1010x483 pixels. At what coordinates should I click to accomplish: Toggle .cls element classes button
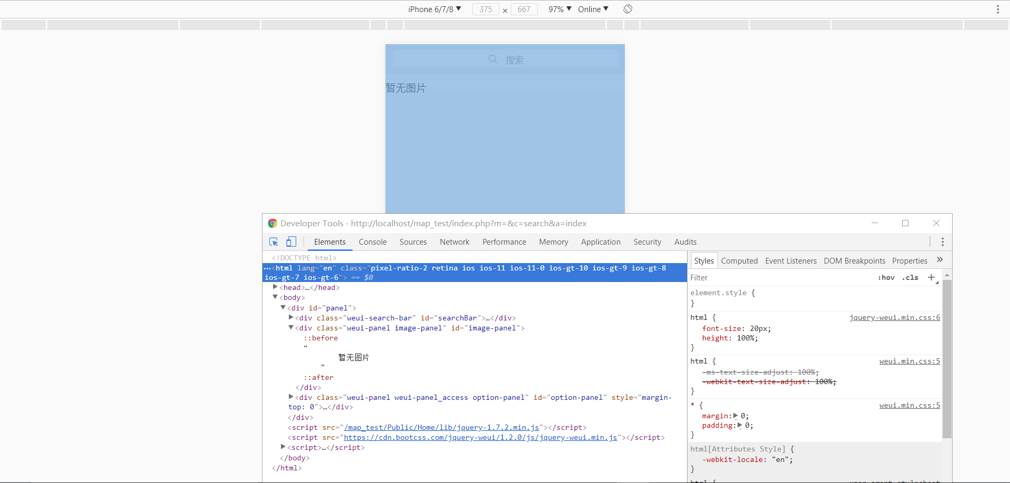pyautogui.click(x=910, y=277)
